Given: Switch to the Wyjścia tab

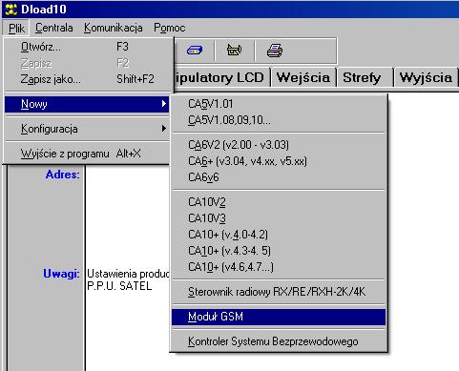Looking at the screenshot, I should tap(426, 77).
